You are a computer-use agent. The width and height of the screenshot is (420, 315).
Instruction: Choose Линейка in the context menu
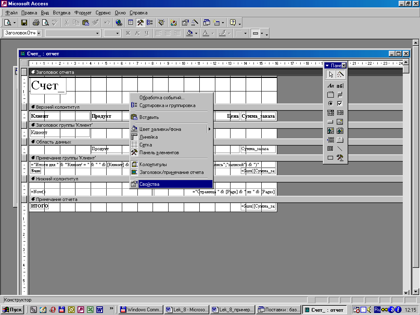pyautogui.click(x=171, y=137)
